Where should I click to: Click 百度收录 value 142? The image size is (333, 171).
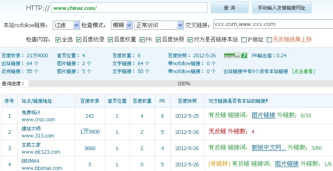tap(90, 116)
